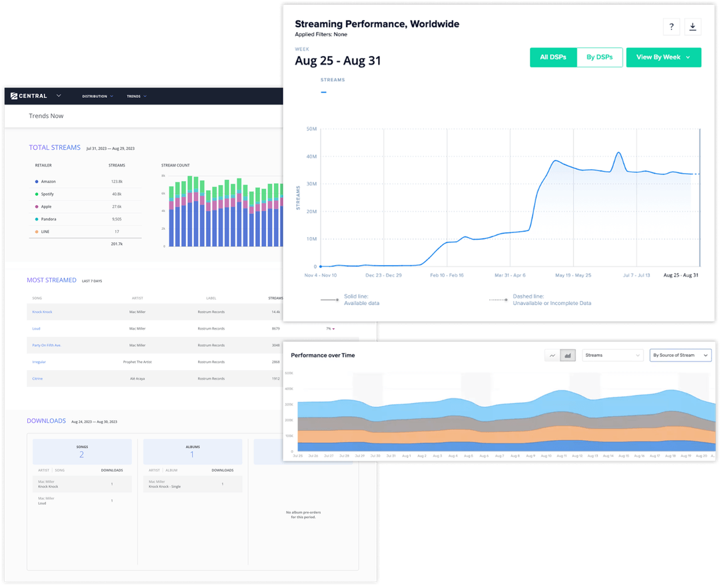Expand the View By Week dropdown
Screen dimensions: 720x586
tap(663, 57)
